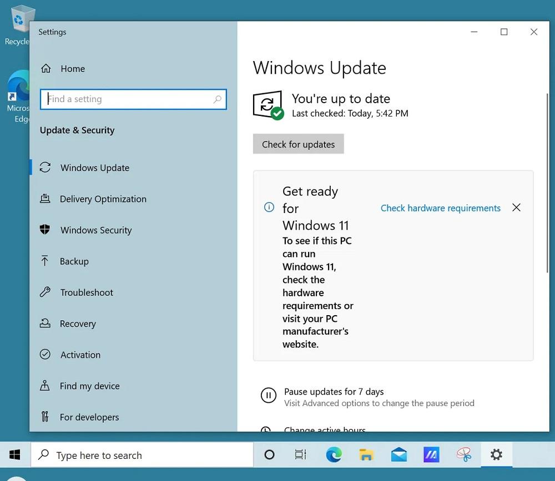Click Pause updates for 7 days
Viewport: 555px width, 481px height.
(334, 392)
